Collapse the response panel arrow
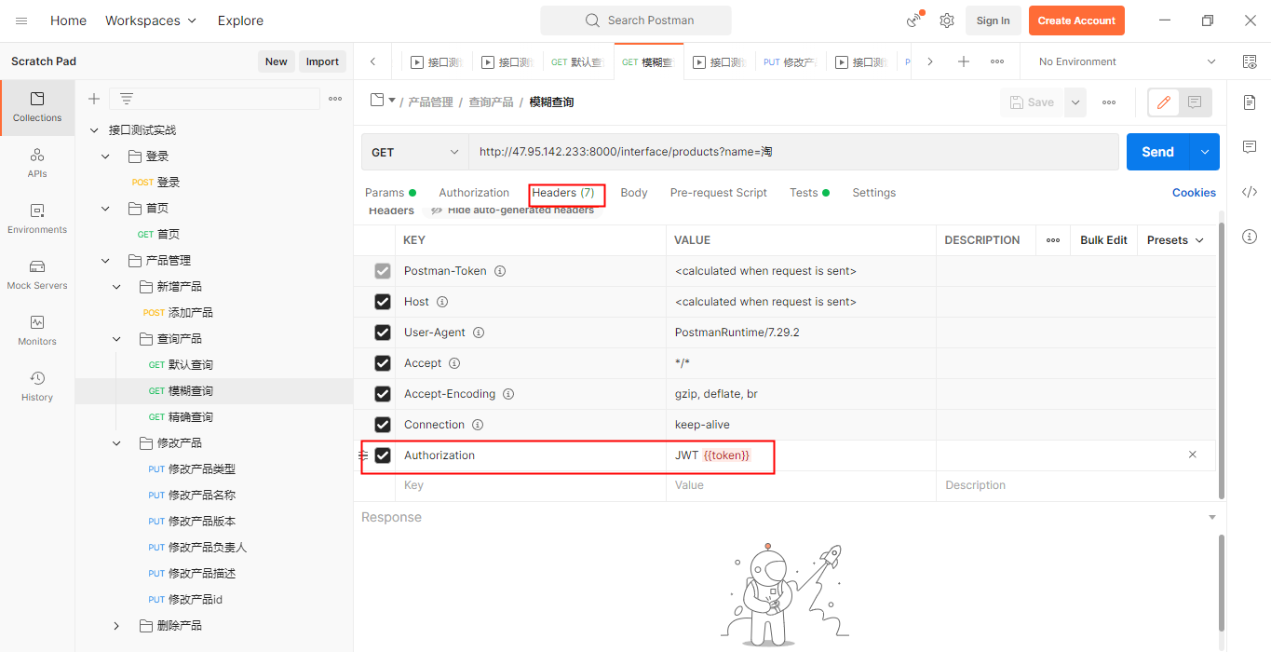This screenshot has width=1271, height=652. (x=1211, y=518)
